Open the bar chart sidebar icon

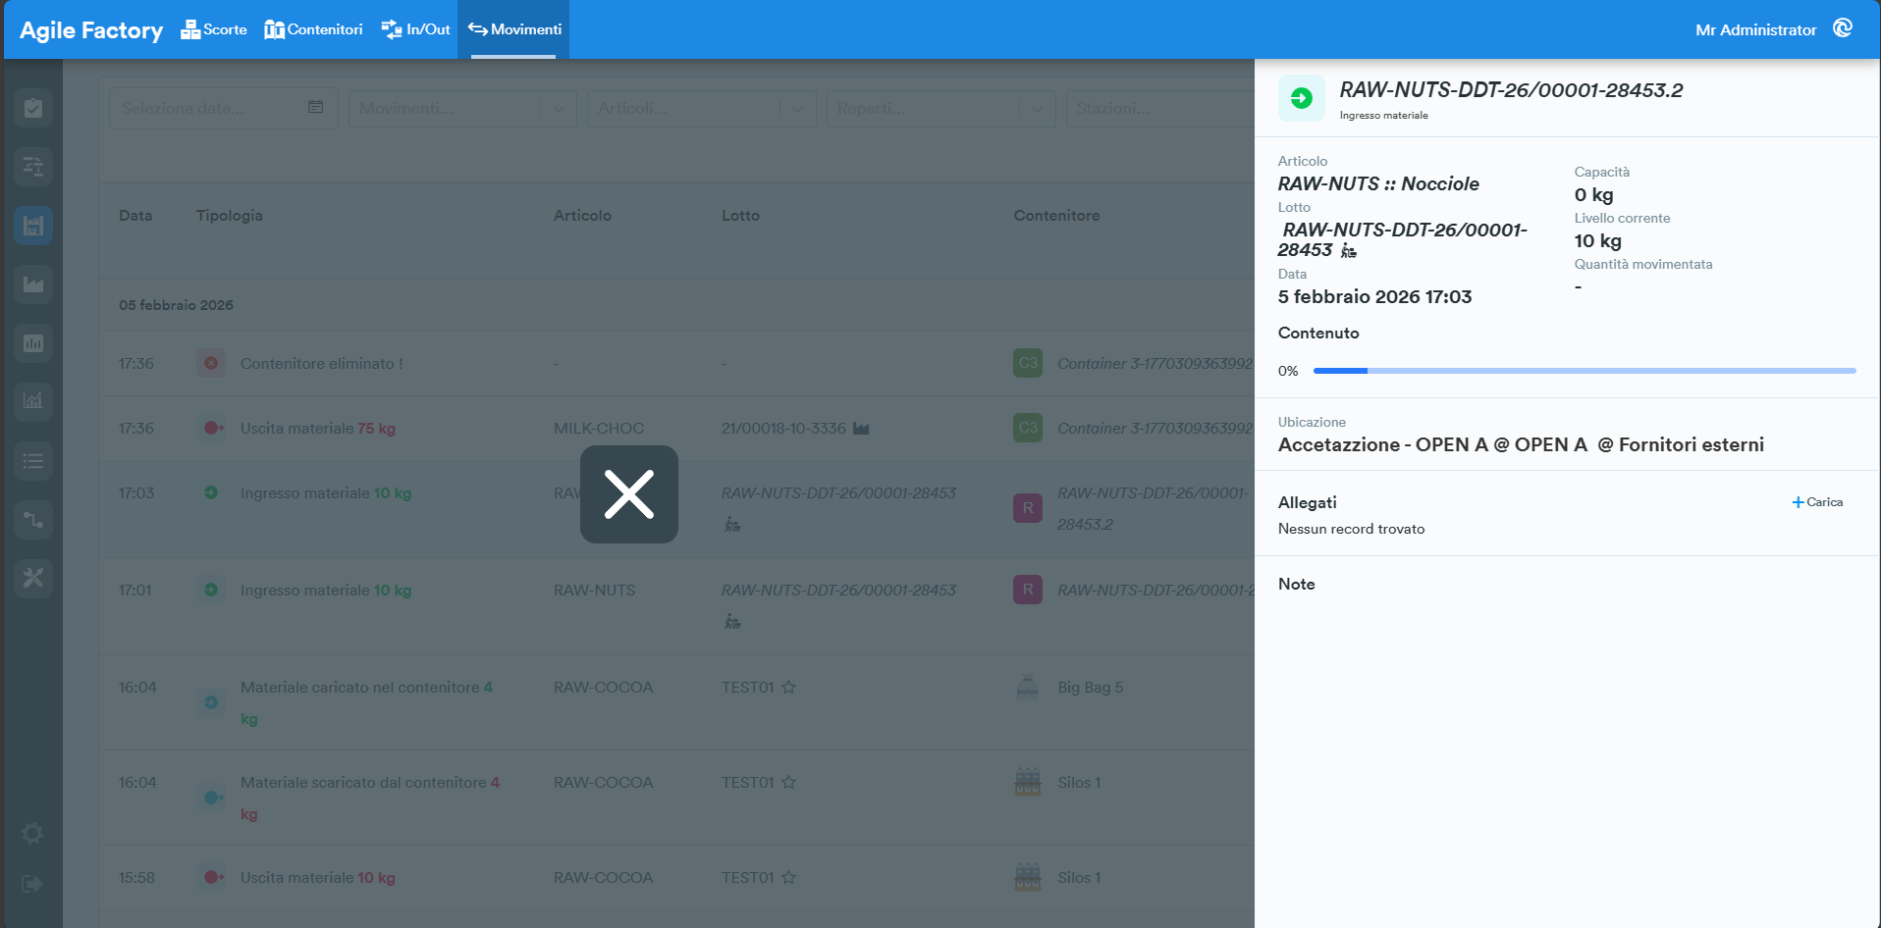(33, 343)
